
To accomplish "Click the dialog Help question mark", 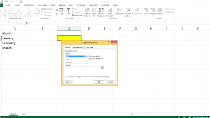I will coord(109,42).
